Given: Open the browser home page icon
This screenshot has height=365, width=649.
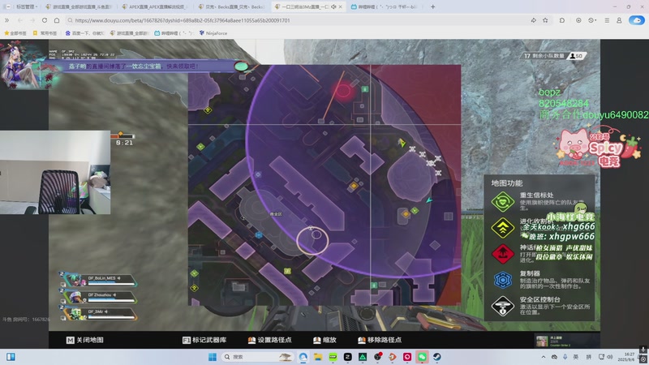Looking at the screenshot, I should 57,20.
